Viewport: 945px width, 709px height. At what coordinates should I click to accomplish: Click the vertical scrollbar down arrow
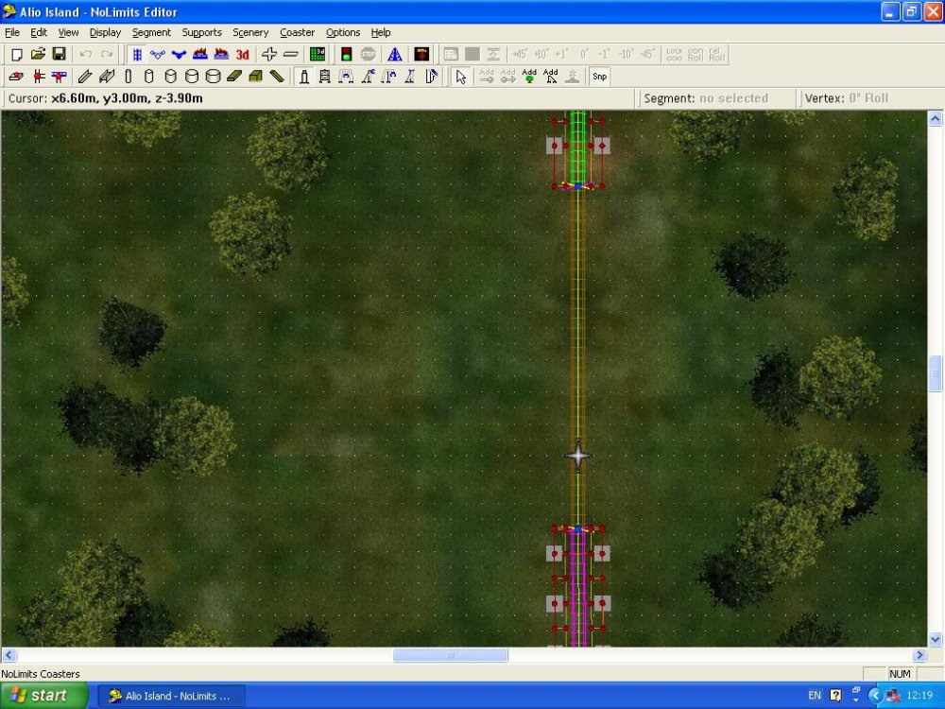[x=936, y=639]
